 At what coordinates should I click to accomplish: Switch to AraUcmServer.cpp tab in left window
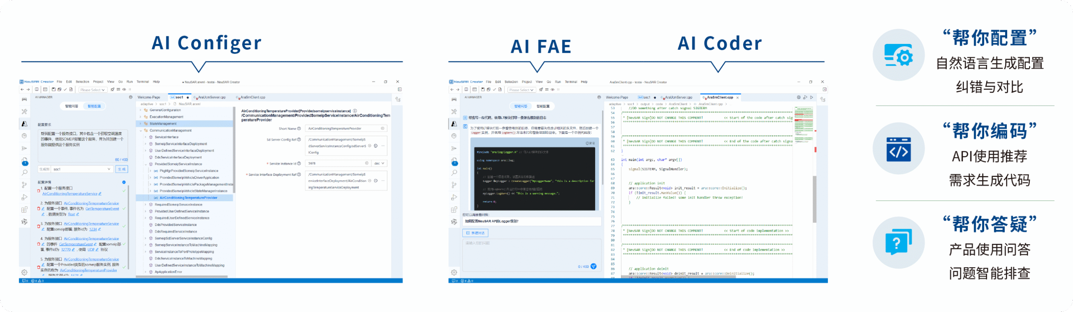click(x=211, y=97)
